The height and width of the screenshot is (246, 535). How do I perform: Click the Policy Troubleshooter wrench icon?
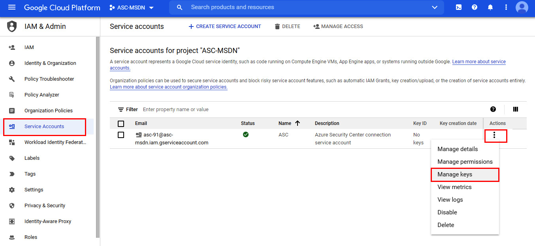point(12,79)
